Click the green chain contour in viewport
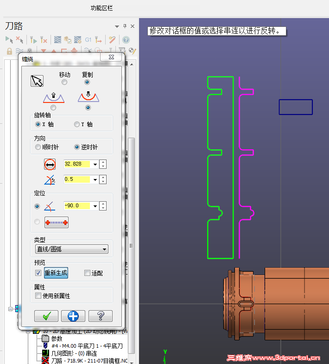Viewport: 329px width, 364px height. coord(233,167)
